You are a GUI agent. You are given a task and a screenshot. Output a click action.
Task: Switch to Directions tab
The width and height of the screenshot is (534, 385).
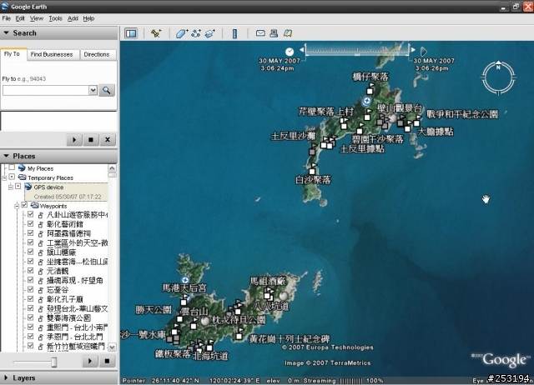point(97,54)
